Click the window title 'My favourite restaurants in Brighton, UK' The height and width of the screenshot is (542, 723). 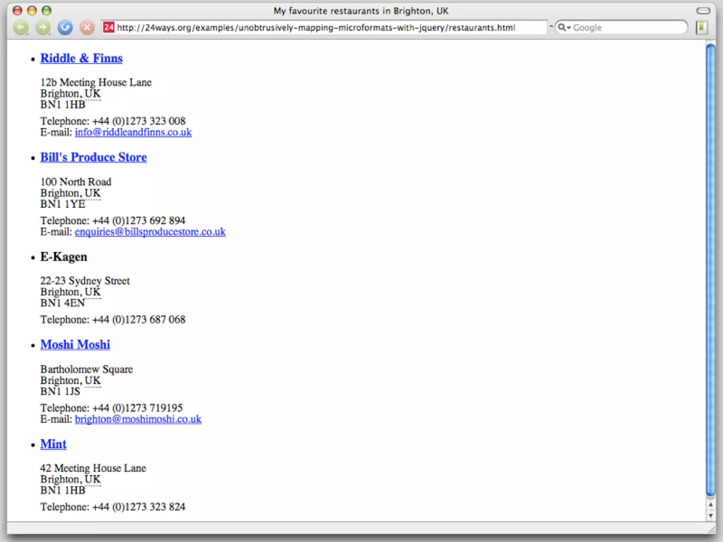pos(361,11)
